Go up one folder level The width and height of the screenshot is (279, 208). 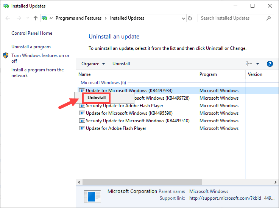pos(36,18)
